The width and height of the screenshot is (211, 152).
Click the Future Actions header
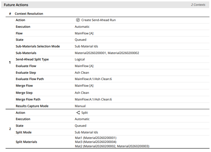click(16, 5)
